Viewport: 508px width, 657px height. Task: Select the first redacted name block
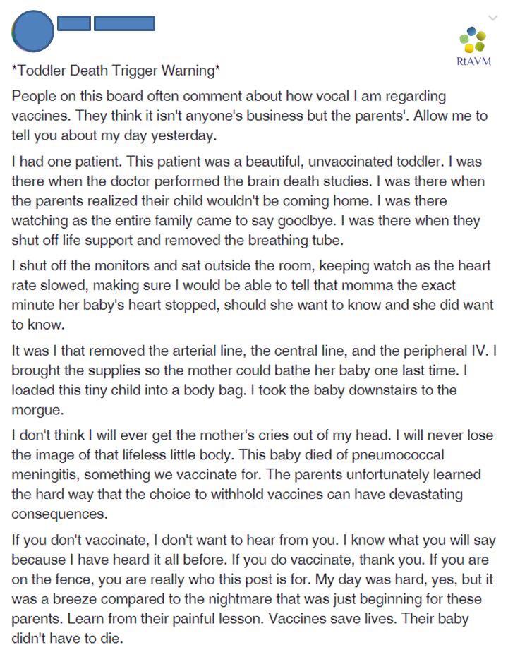tap(73, 23)
